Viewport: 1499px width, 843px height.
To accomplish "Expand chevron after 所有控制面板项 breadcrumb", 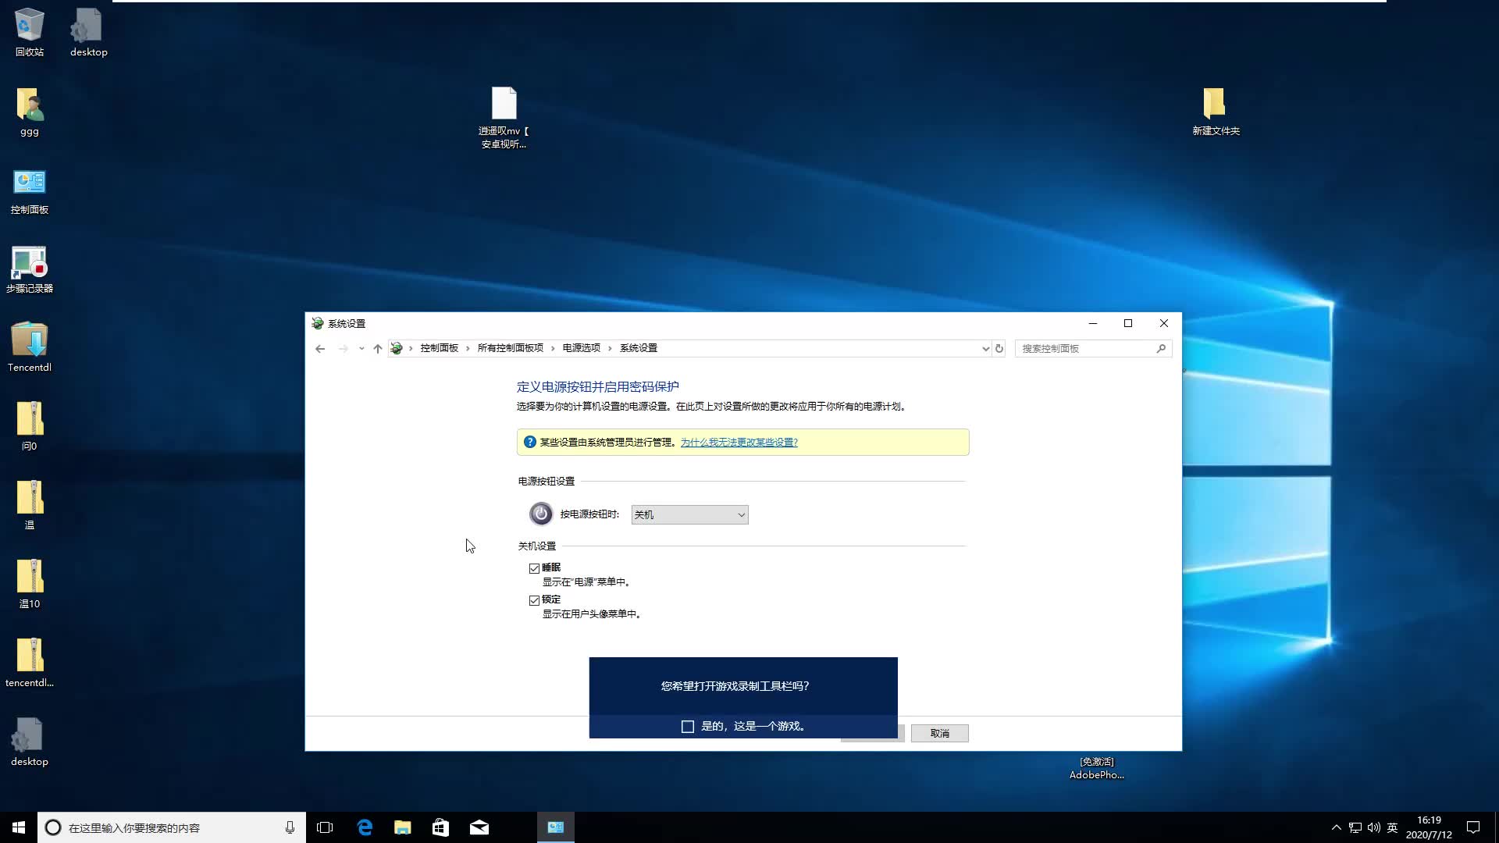I will (553, 348).
